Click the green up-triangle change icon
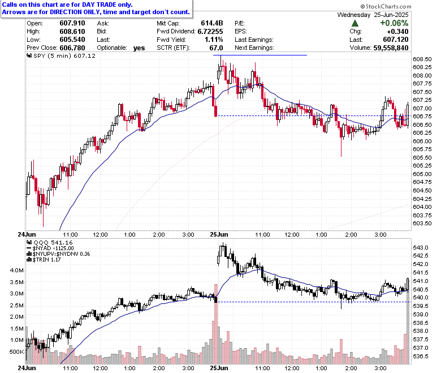Viewport: 441px width, 373px height. click(355, 23)
